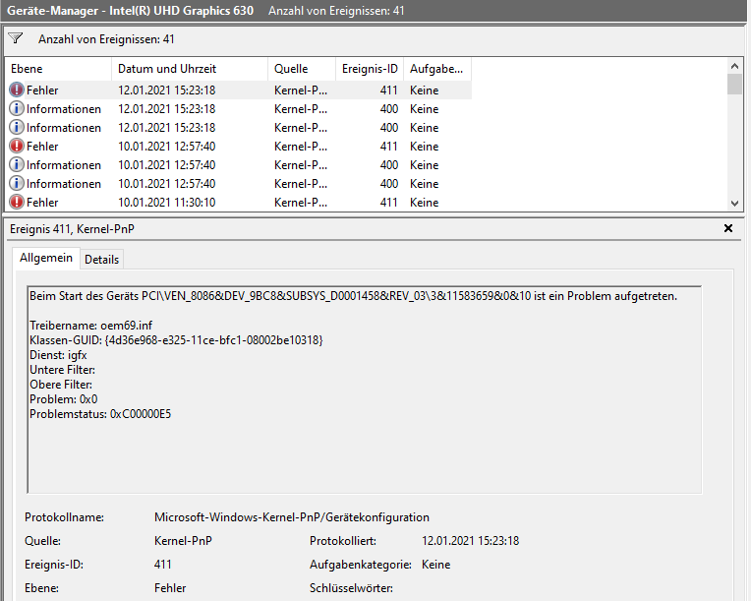Screen dimensions: 751x601
Task: Click error icon of 10.01.2021 12:57:40 Fehler row
Action: click(17, 146)
